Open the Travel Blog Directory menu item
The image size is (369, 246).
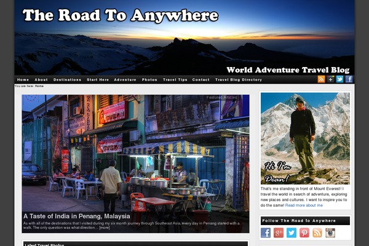239,80
